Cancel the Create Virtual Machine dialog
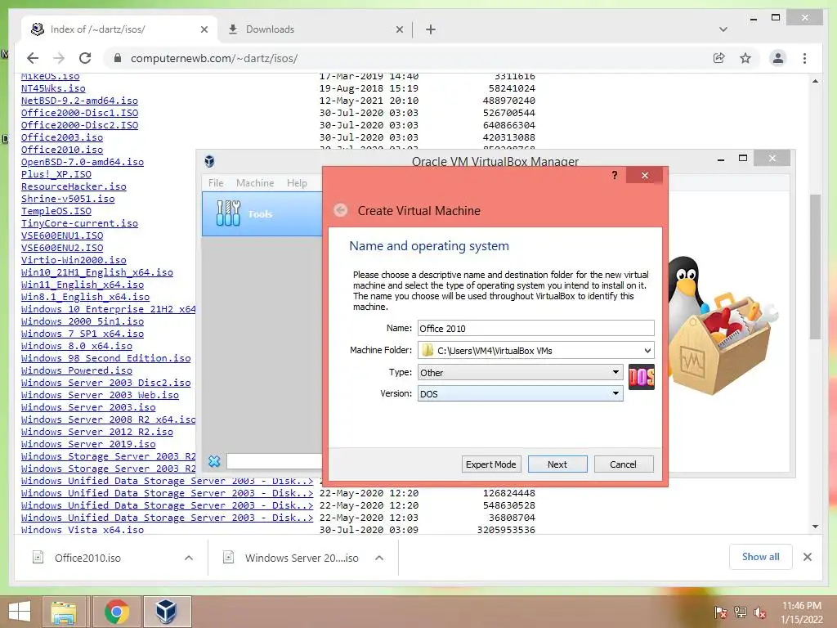The image size is (837, 628). point(623,464)
